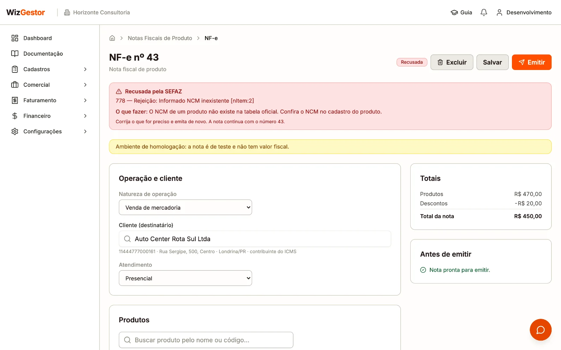Open the Guia graduation cap icon

pos(454,12)
